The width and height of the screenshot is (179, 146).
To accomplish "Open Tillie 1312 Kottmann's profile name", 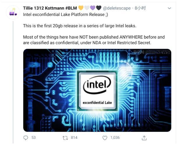I will pyautogui.click(x=49, y=8).
